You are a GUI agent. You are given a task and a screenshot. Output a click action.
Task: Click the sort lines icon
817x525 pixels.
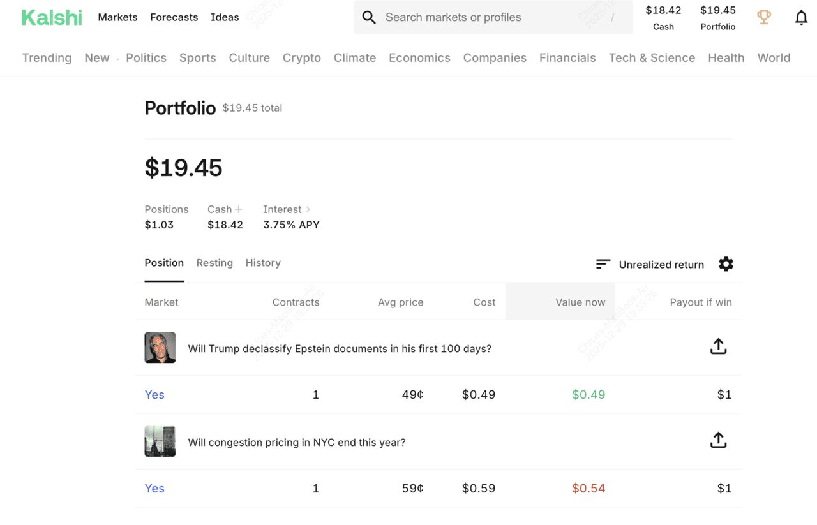(603, 264)
